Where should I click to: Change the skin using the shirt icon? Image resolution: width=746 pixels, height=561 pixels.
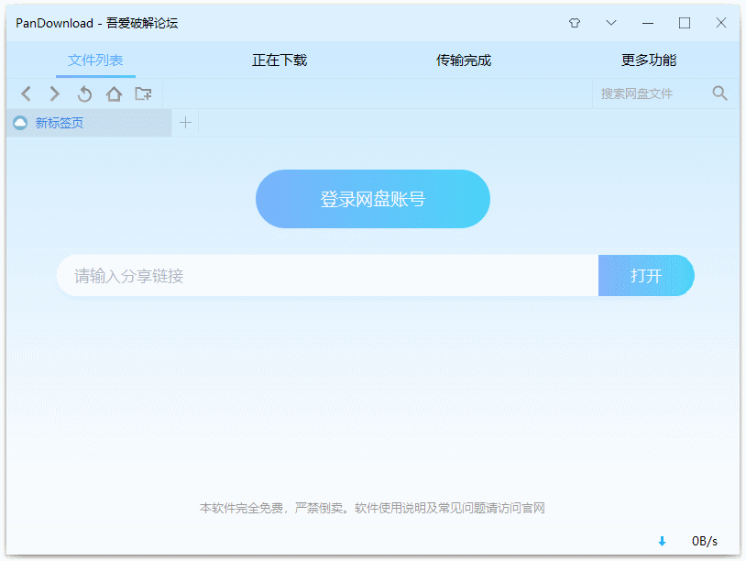tap(574, 22)
